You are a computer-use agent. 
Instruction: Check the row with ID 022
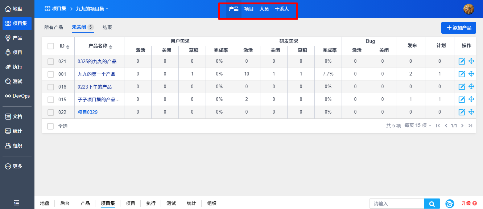(x=51, y=112)
